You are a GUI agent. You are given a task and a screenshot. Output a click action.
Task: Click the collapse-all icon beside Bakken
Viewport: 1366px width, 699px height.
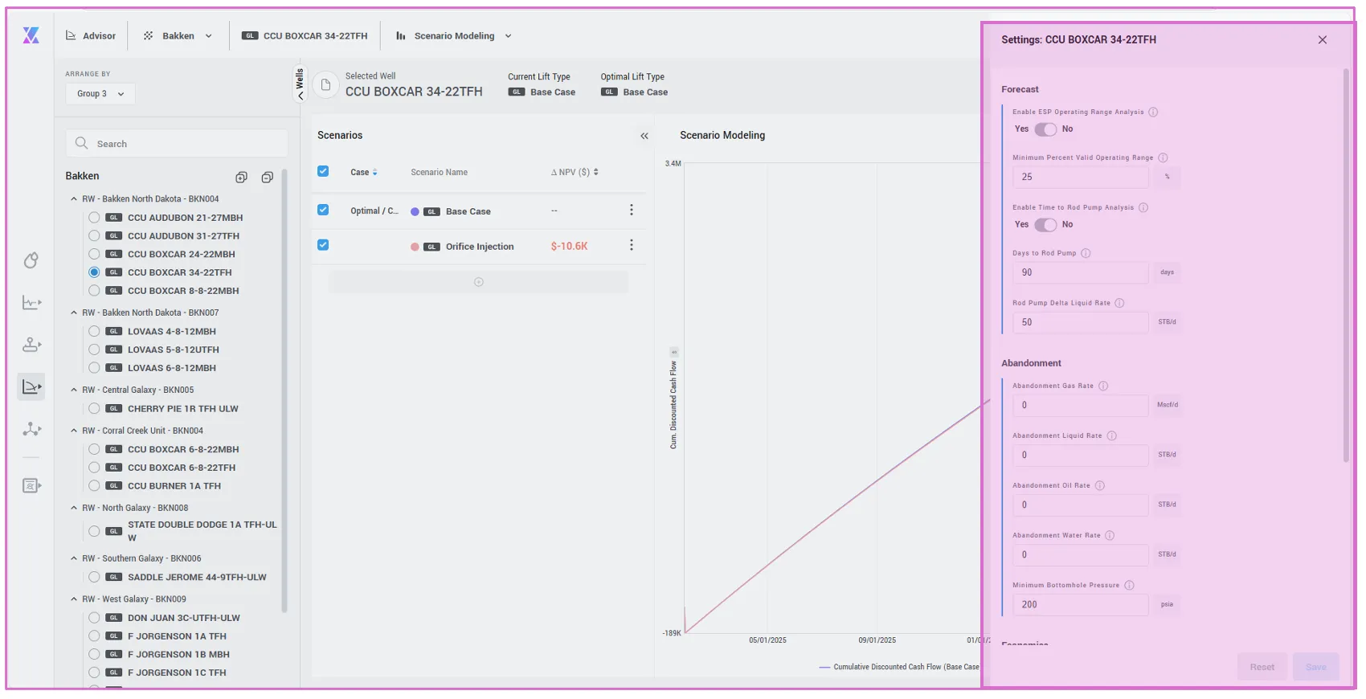tap(268, 177)
